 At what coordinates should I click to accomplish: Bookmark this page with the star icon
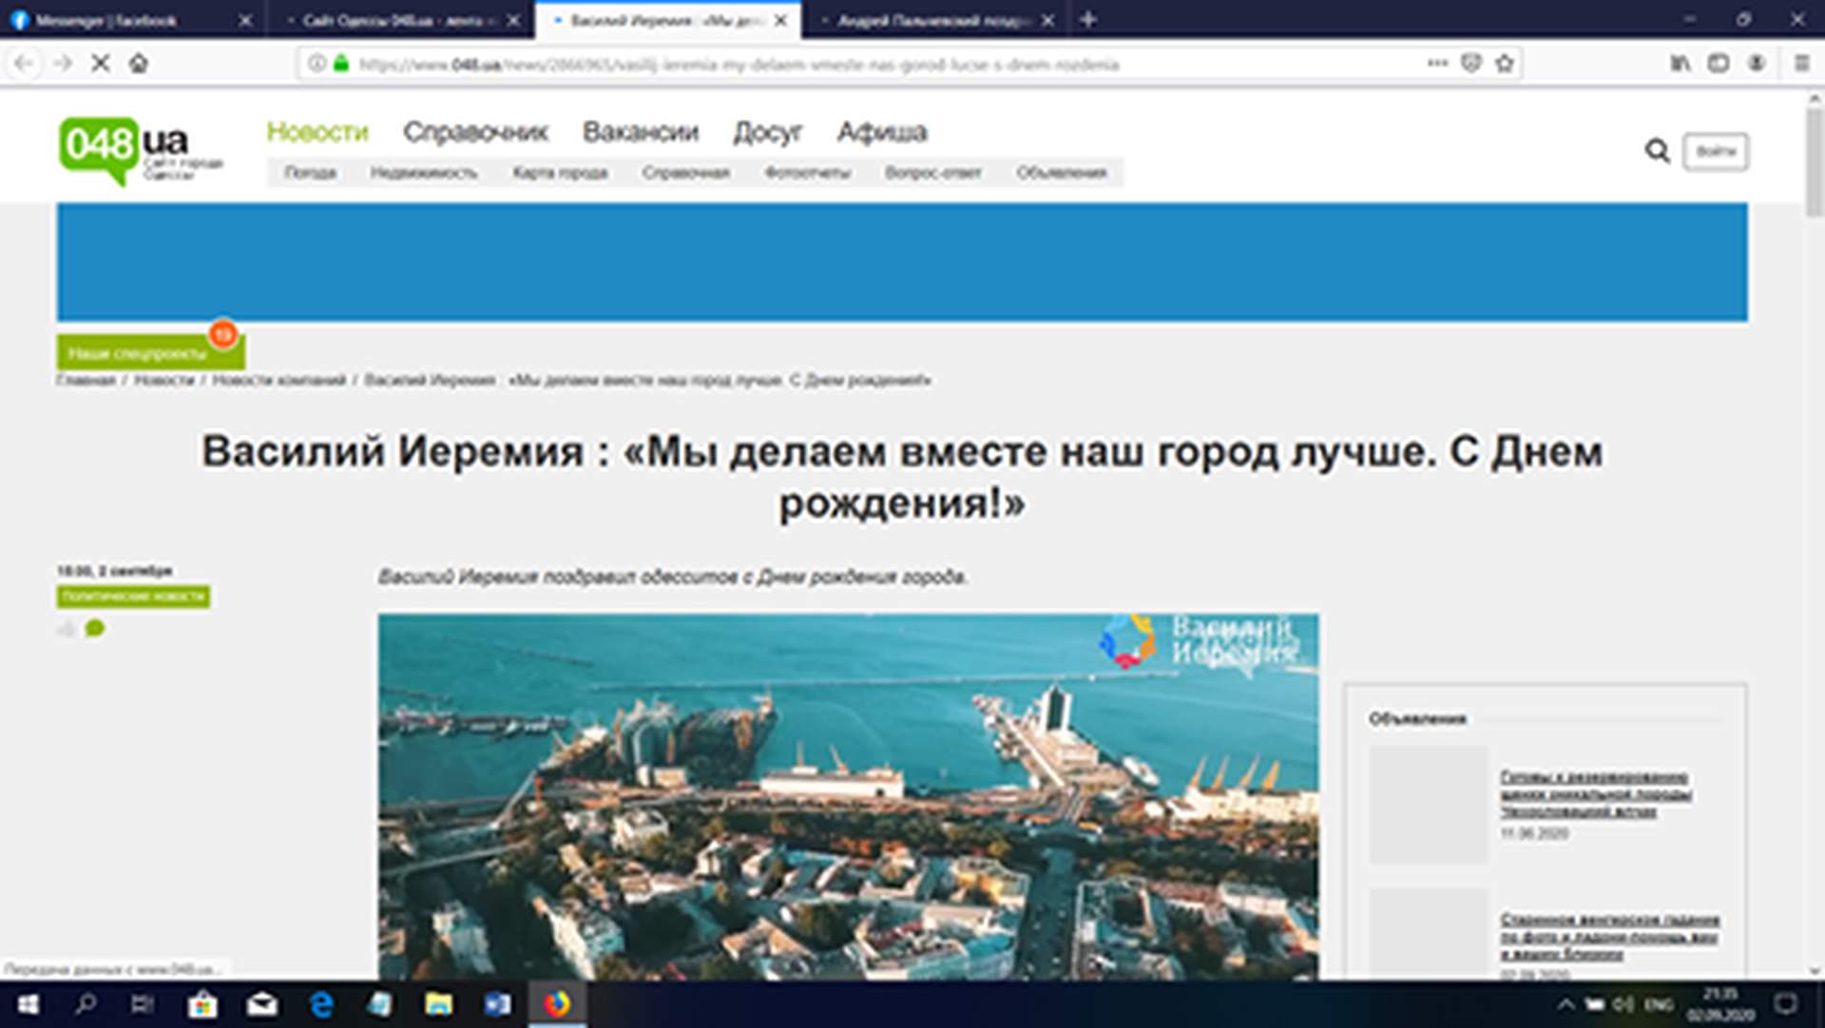pos(1504,64)
